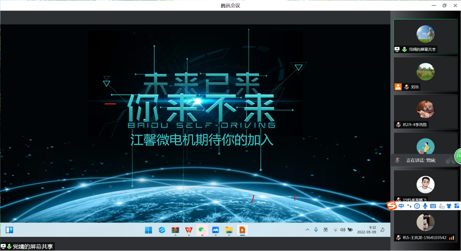Click the muted mic in the speaking bar
This screenshot has width=461, height=251.
[397, 160]
